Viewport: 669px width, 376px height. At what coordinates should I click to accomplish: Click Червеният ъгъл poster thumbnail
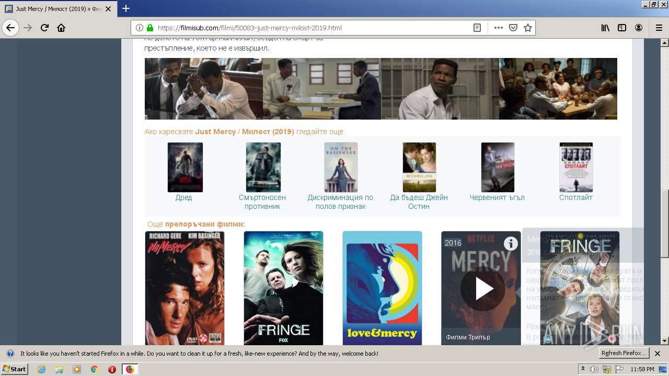[498, 167]
